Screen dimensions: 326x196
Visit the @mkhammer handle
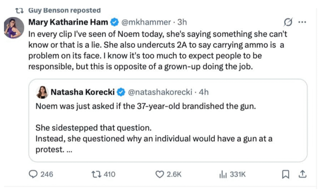(146, 22)
